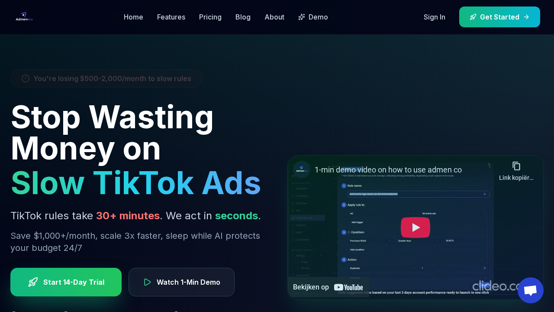This screenshot has height=312, width=554.
Task: Click the Link kopiëren copy icon
Action: coord(516,166)
